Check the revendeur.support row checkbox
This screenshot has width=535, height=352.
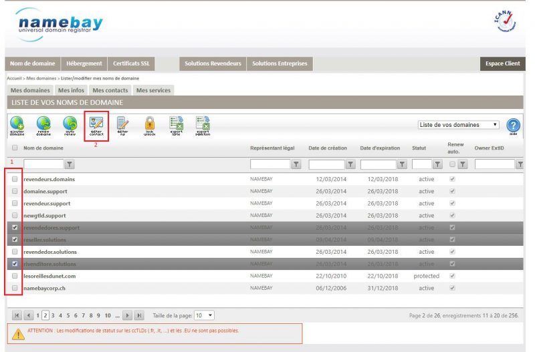[x=15, y=203]
